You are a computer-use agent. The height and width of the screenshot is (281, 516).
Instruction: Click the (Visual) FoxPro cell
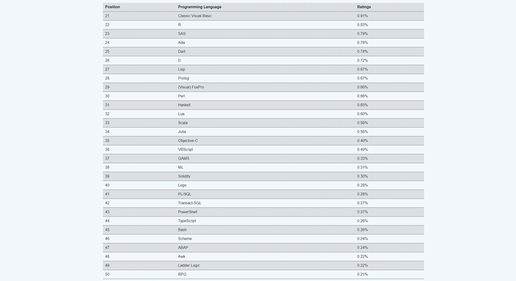[191, 87]
